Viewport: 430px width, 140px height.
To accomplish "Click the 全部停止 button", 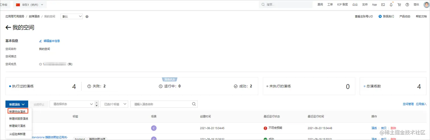I will [39, 104].
